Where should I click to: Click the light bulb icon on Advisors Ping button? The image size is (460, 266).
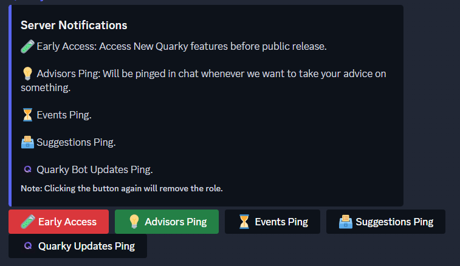(134, 222)
